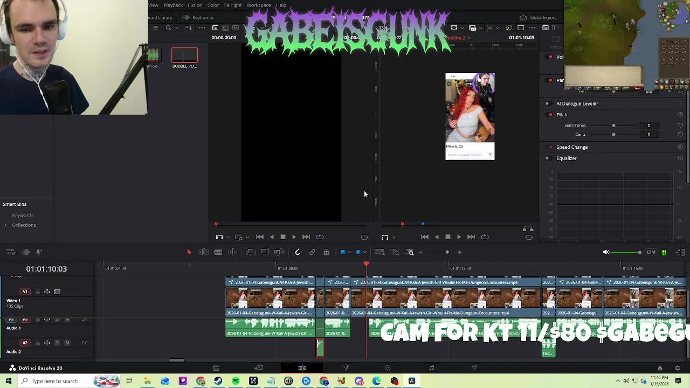
Task: Click the Detail Zoom icon
Action: tap(395, 252)
